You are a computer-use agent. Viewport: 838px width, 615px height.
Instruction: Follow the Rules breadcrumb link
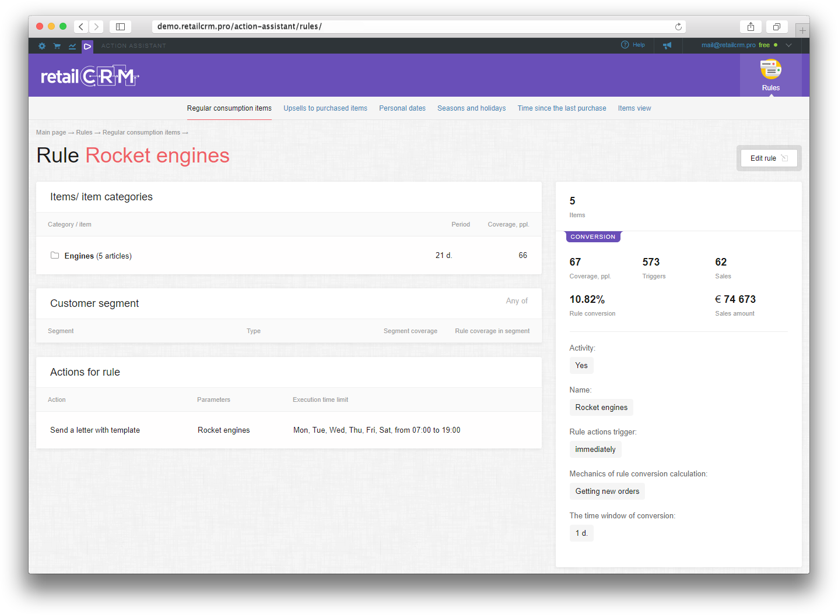84,132
